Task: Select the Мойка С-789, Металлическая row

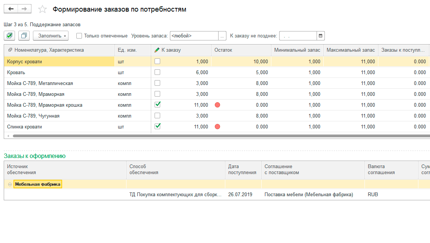Action: 40,83
